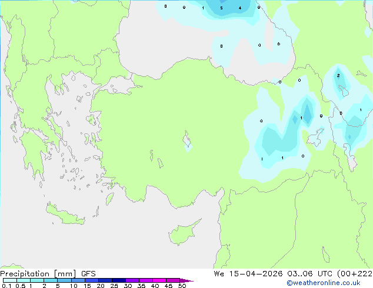Image resolution: width=373 pixels, height=288 pixels.
Task: Click the "25" legend scale label
Action: [114, 286]
